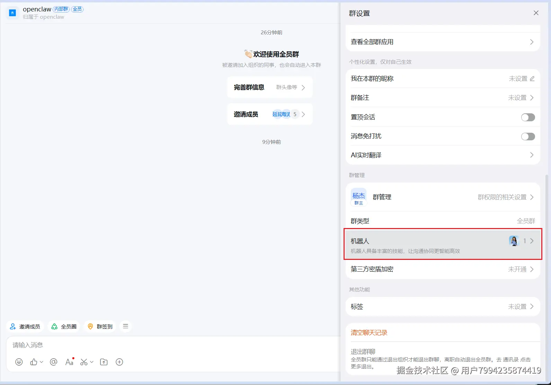Open 查看全部群应用 row
This screenshot has height=385, width=551.
pos(443,42)
